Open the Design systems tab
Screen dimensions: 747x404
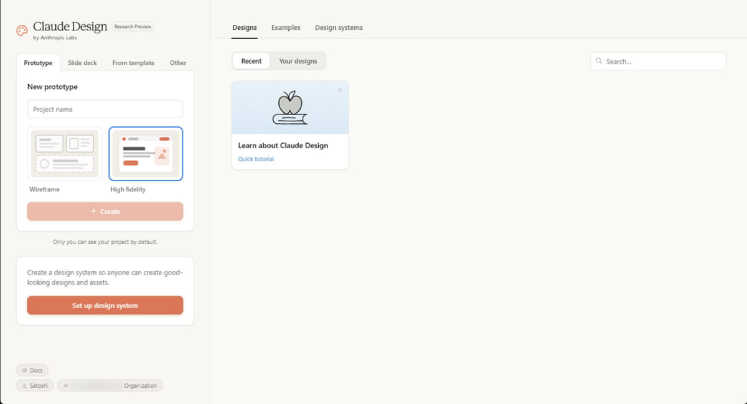[x=339, y=27]
